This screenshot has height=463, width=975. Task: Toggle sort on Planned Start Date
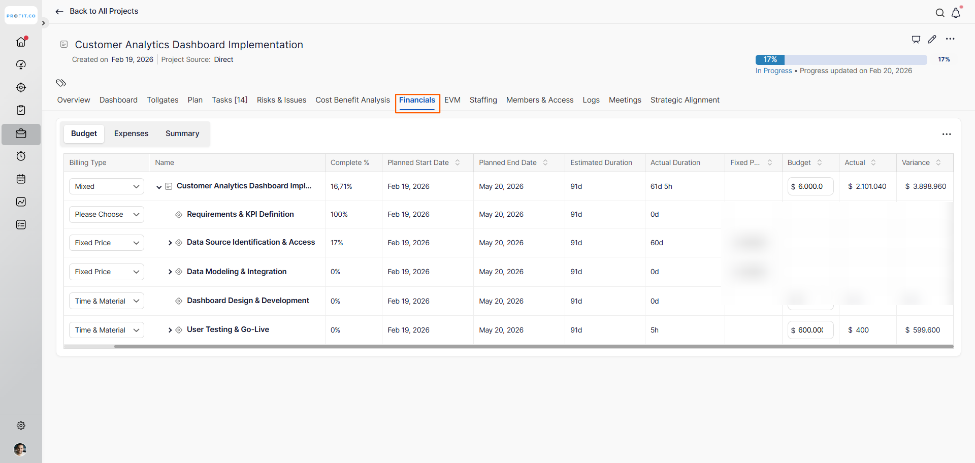click(458, 162)
